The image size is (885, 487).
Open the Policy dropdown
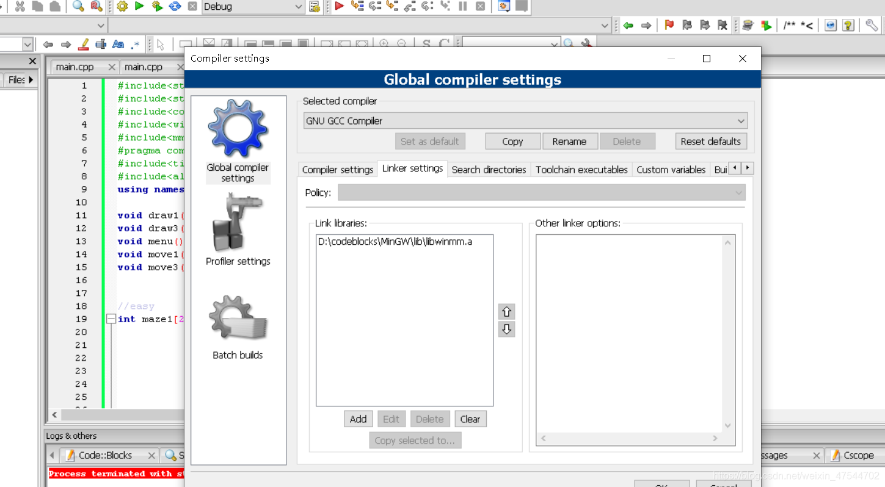(541, 192)
